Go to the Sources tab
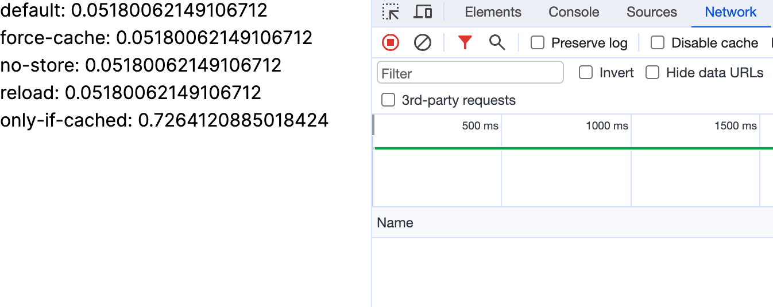The height and width of the screenshot is (307, 773). click(652, 12)
